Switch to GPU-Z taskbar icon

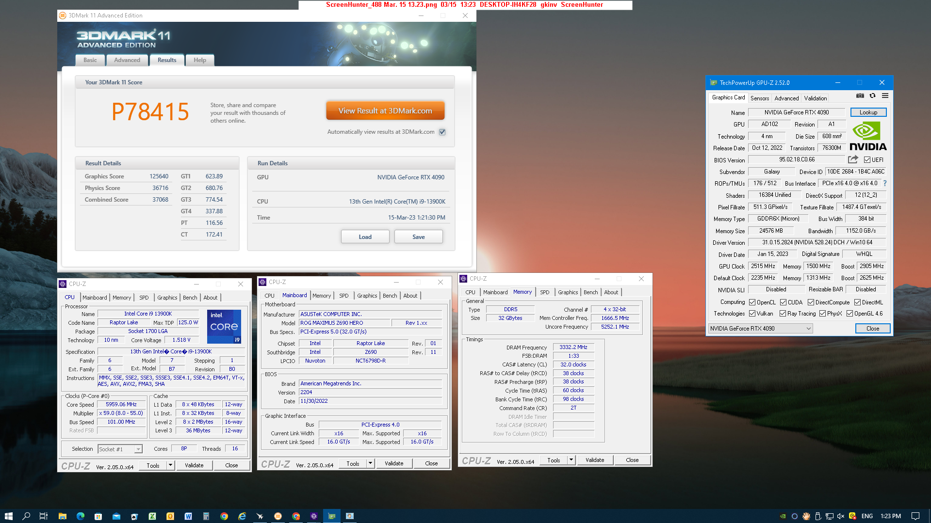click(x=332, y=516)
